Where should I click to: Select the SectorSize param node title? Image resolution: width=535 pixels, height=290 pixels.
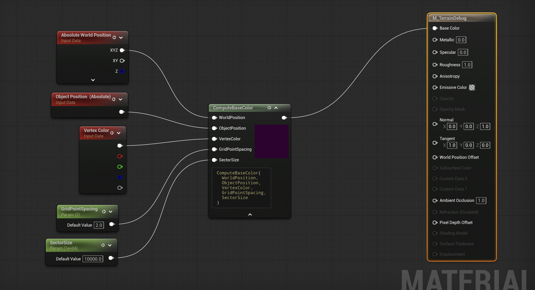pyautogui.click(x=61, y=243)
